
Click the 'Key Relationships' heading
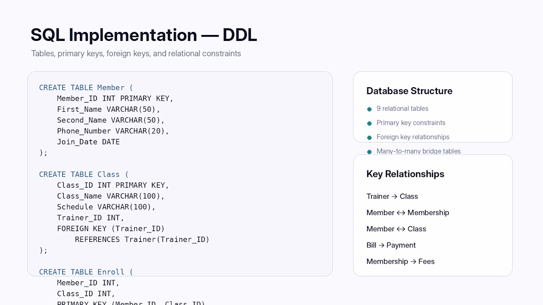point(405,174)
